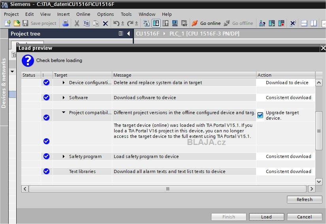This screenshot has height=224, width=326.
Task: Click the Start runtime RT icon
Action: (x=184, y=23)
